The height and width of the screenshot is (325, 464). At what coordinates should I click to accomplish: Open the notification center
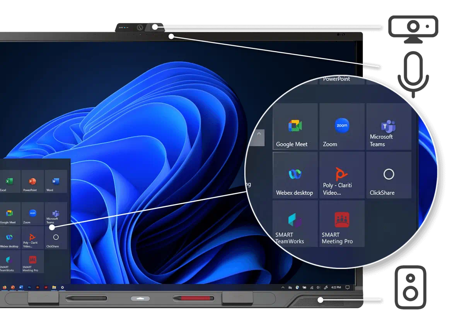(x=347, y=288)
